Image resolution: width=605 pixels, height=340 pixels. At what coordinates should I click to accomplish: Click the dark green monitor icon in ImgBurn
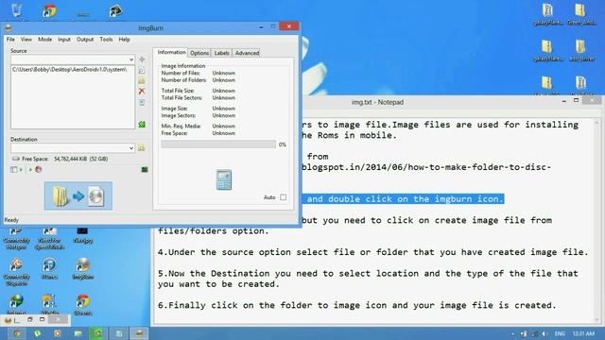click(x=145, y=169)
